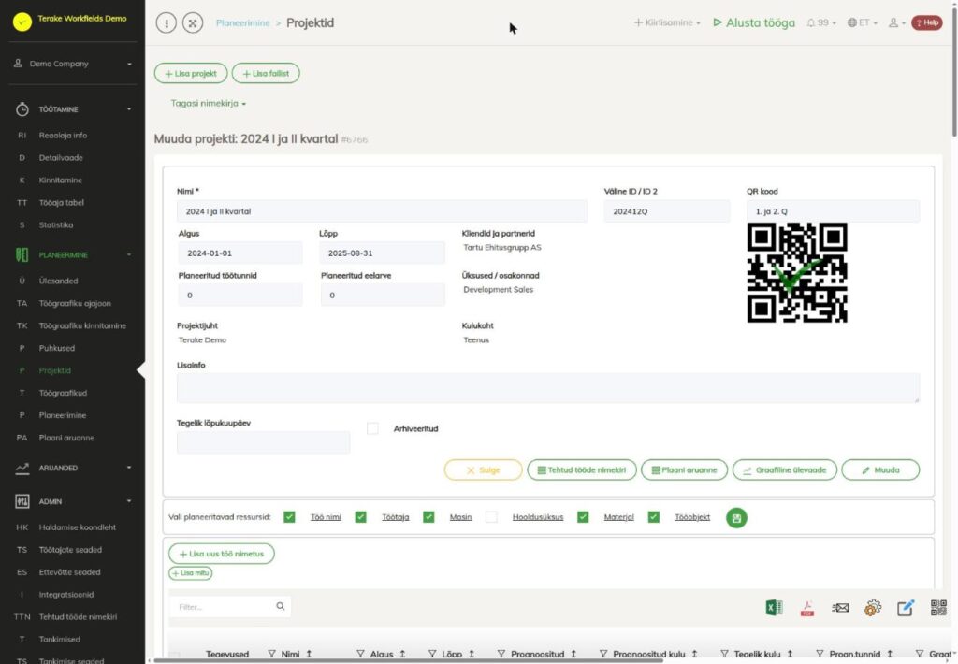Click the red Help badge
The height and width of the screenshot is (664, 958).
927,22
